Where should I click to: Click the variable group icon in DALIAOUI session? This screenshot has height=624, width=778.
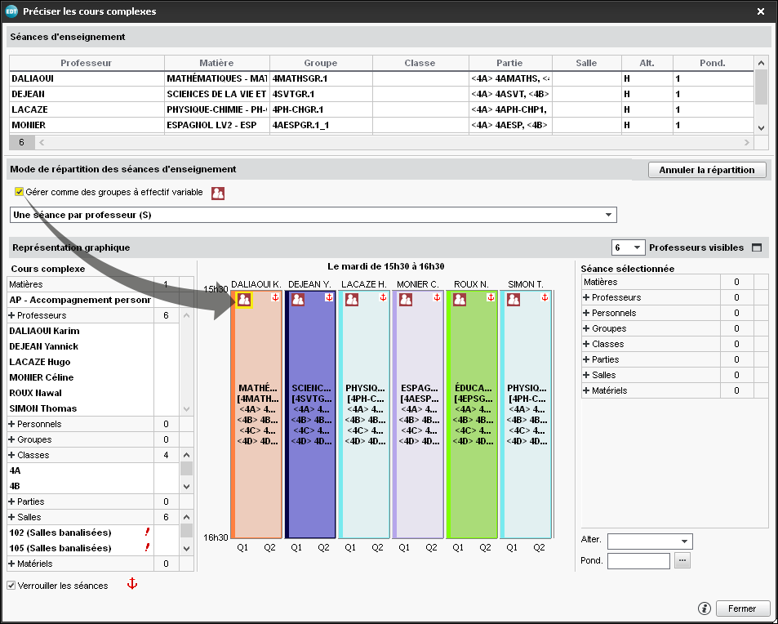pos(244,300)
